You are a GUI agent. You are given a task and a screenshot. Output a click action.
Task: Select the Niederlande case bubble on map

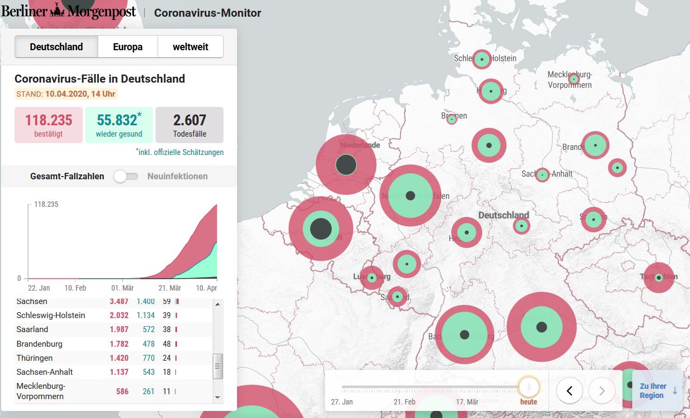[x=346, y=165]
